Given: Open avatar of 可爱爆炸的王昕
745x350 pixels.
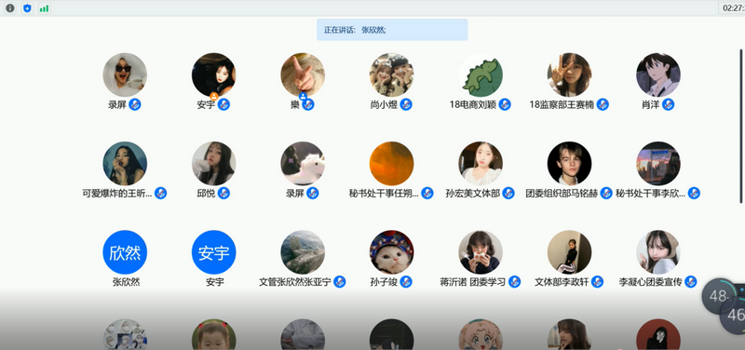Looking at the screenshot, I should click(x=125, y=164).
